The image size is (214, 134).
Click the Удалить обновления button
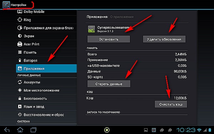coord(164,39)
